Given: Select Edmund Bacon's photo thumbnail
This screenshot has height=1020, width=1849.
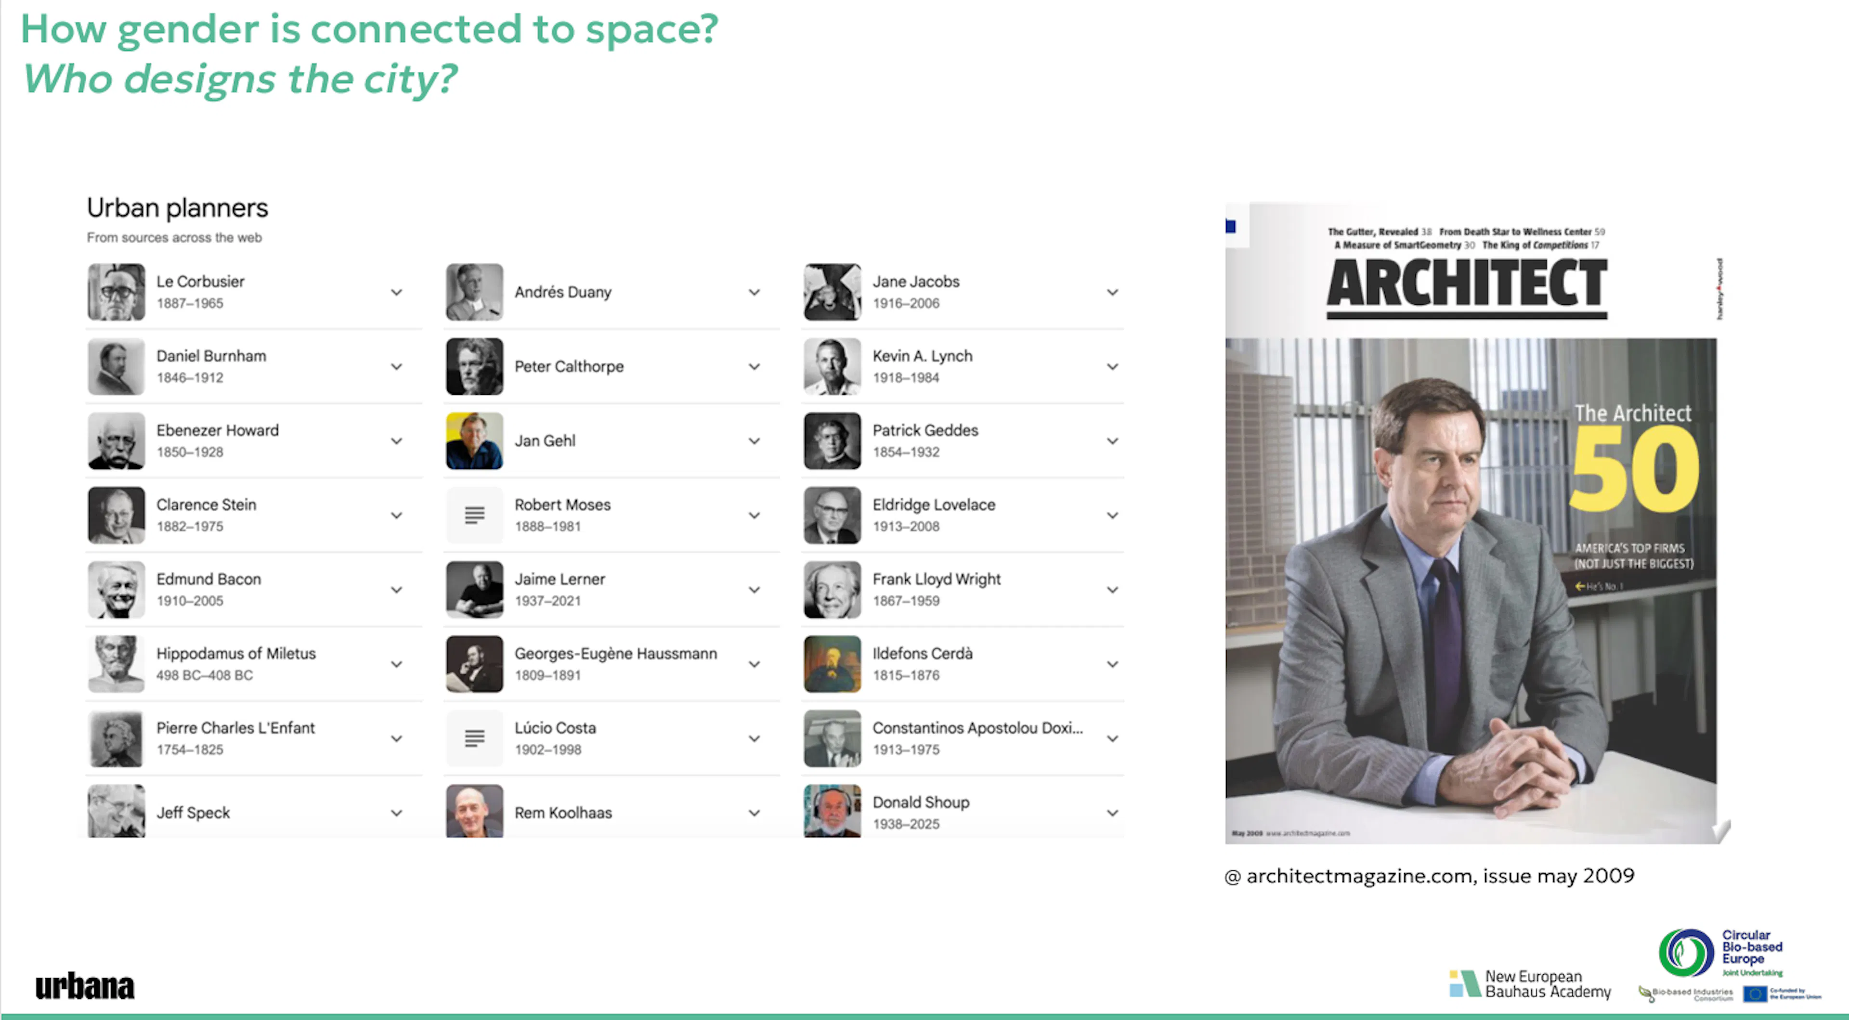Looking at the screenshot, I should tap(116, 590).
